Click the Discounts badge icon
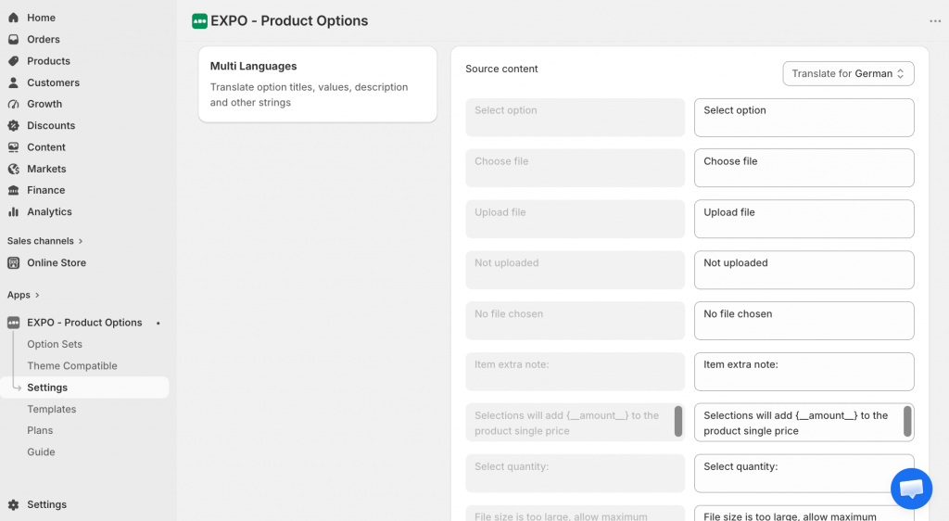Screen dimensions: 949x521 click(13, 125)
